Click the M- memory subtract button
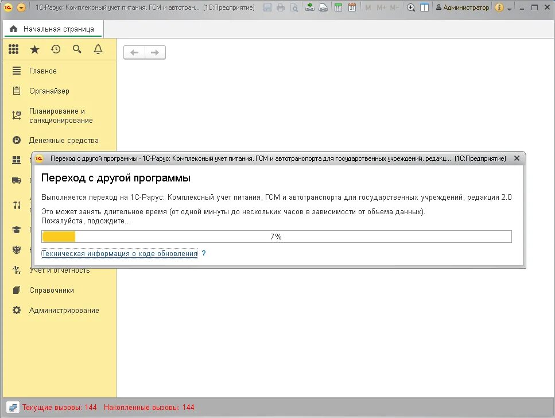This screenshot has height=418, width=555. click(x=394, y=7)
